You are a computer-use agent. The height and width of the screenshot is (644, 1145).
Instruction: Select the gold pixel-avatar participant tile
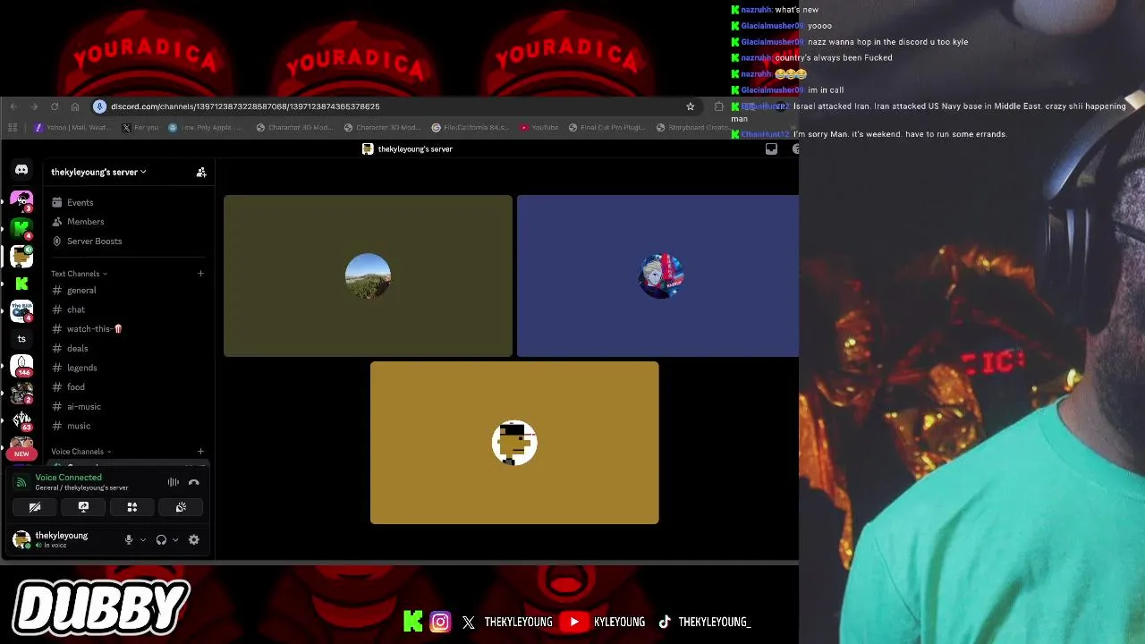(x=514, y=443)
